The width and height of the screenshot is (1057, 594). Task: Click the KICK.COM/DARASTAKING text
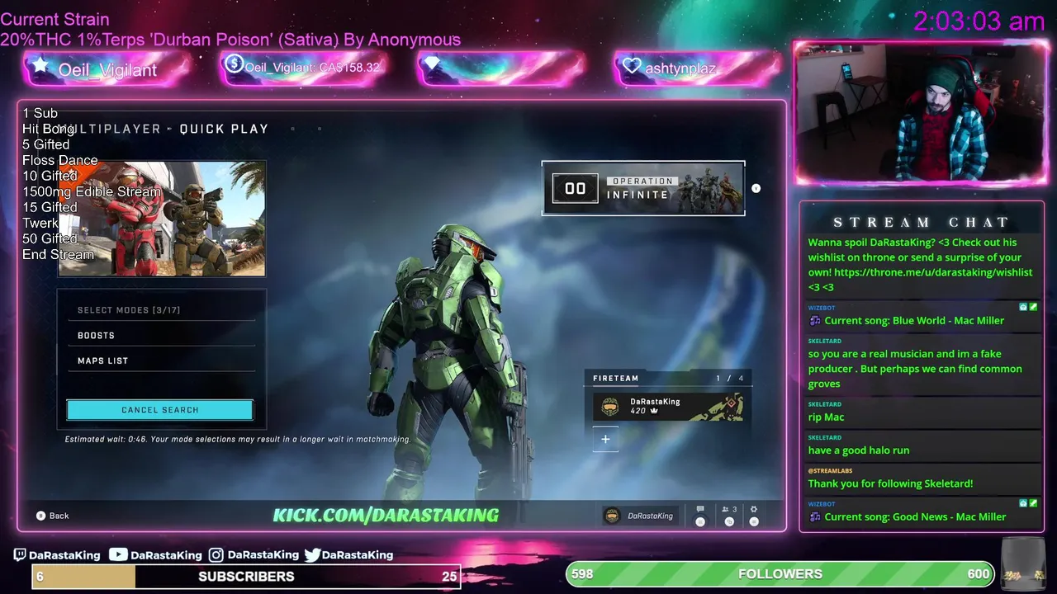coord(386,516)
